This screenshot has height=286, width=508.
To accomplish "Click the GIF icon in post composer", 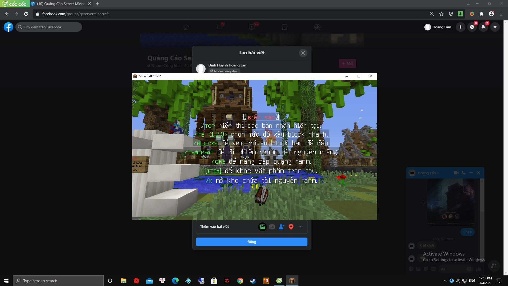I will [272, 227].
